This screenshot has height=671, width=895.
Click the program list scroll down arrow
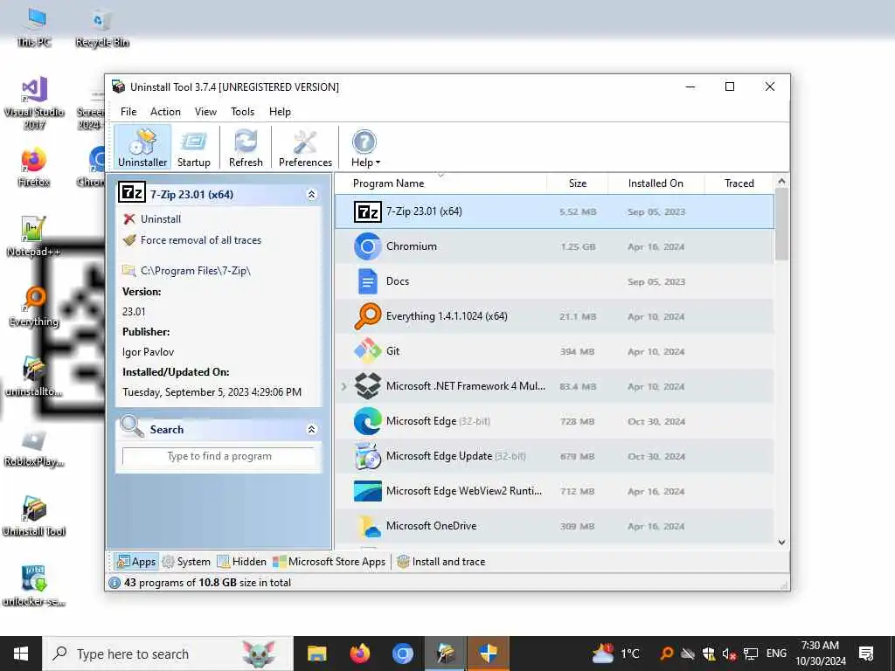pyautogui.click(x=781, y=542)
